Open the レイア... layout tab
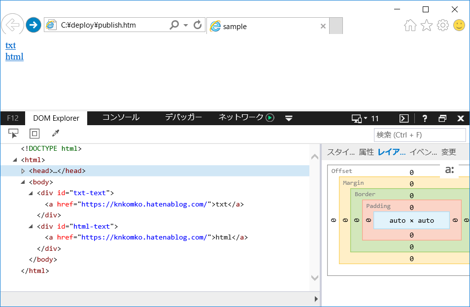The image size is (470, 307). coord(392,152)
